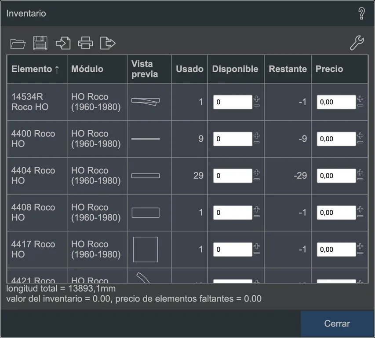The height and width of the screenshot is (338, 375).
Task: Increase Disponible for 4408 Roco HO
Action: click(x=257, y=209)
